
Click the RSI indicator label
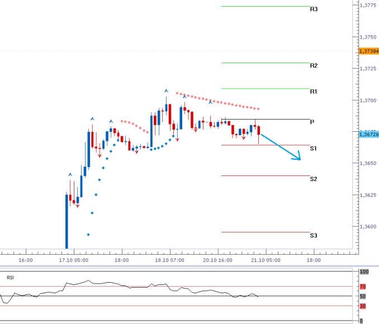pos(11,278)
